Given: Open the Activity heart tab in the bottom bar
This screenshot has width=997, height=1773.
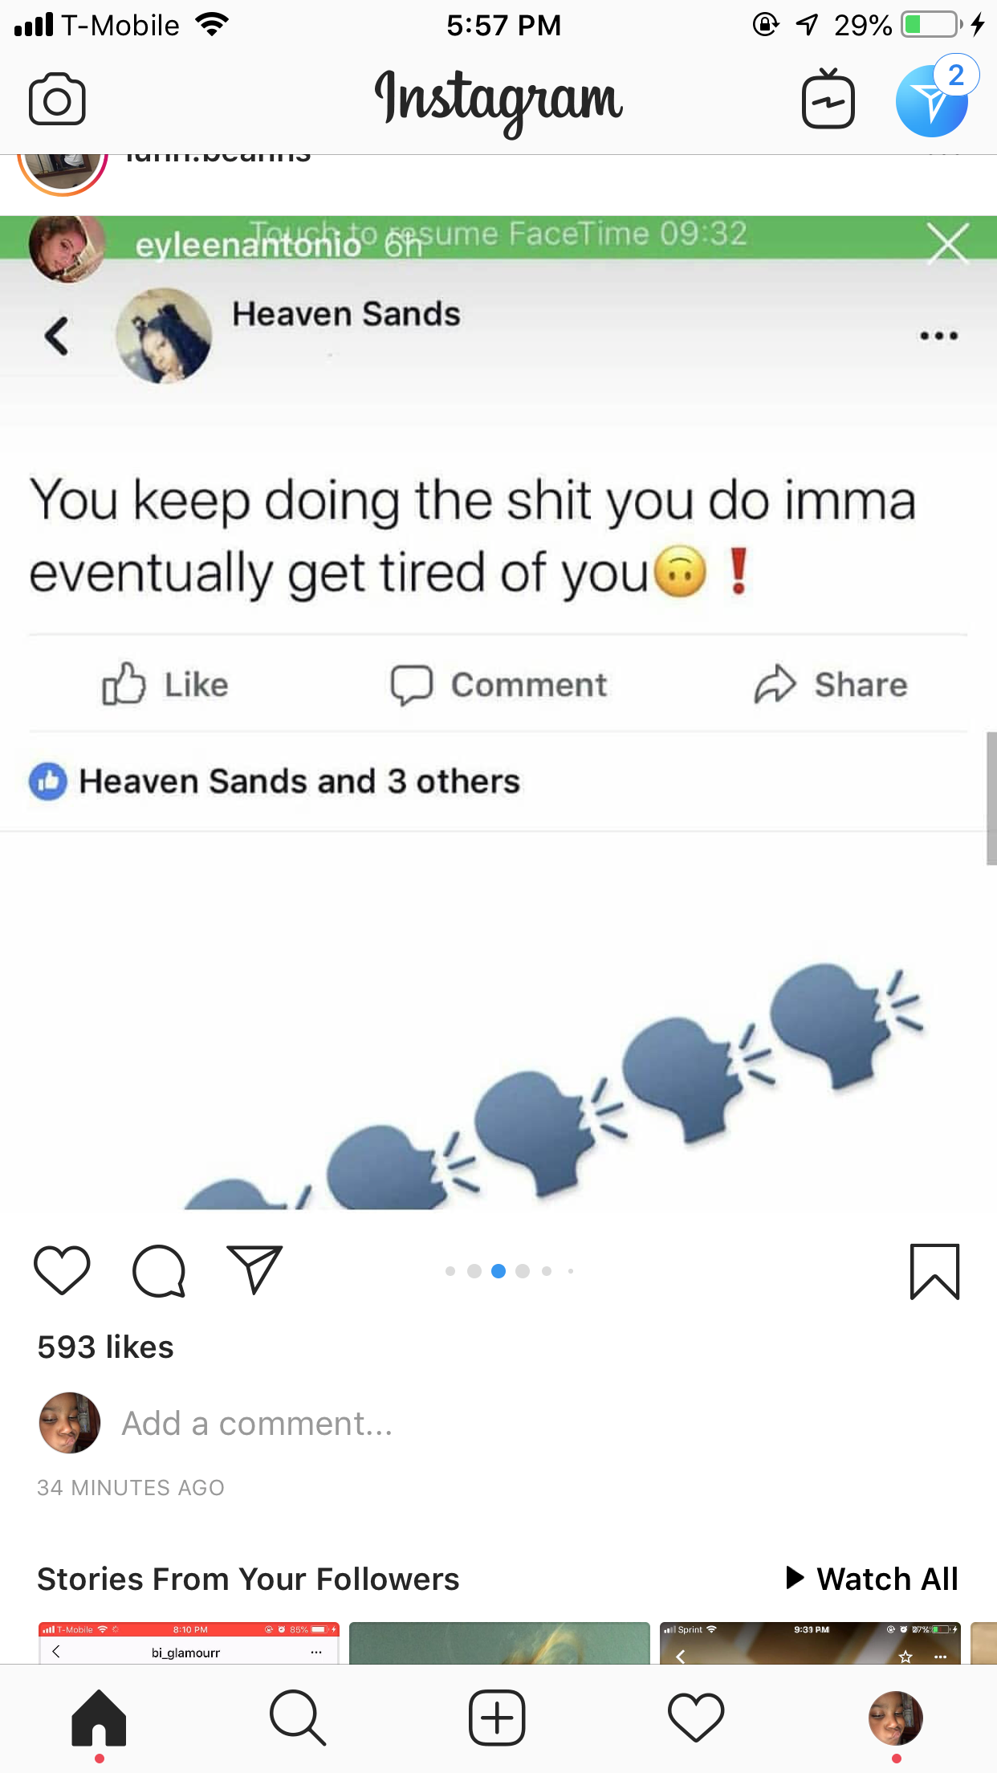Looking at the screenshot, I should click(696, 1718).
